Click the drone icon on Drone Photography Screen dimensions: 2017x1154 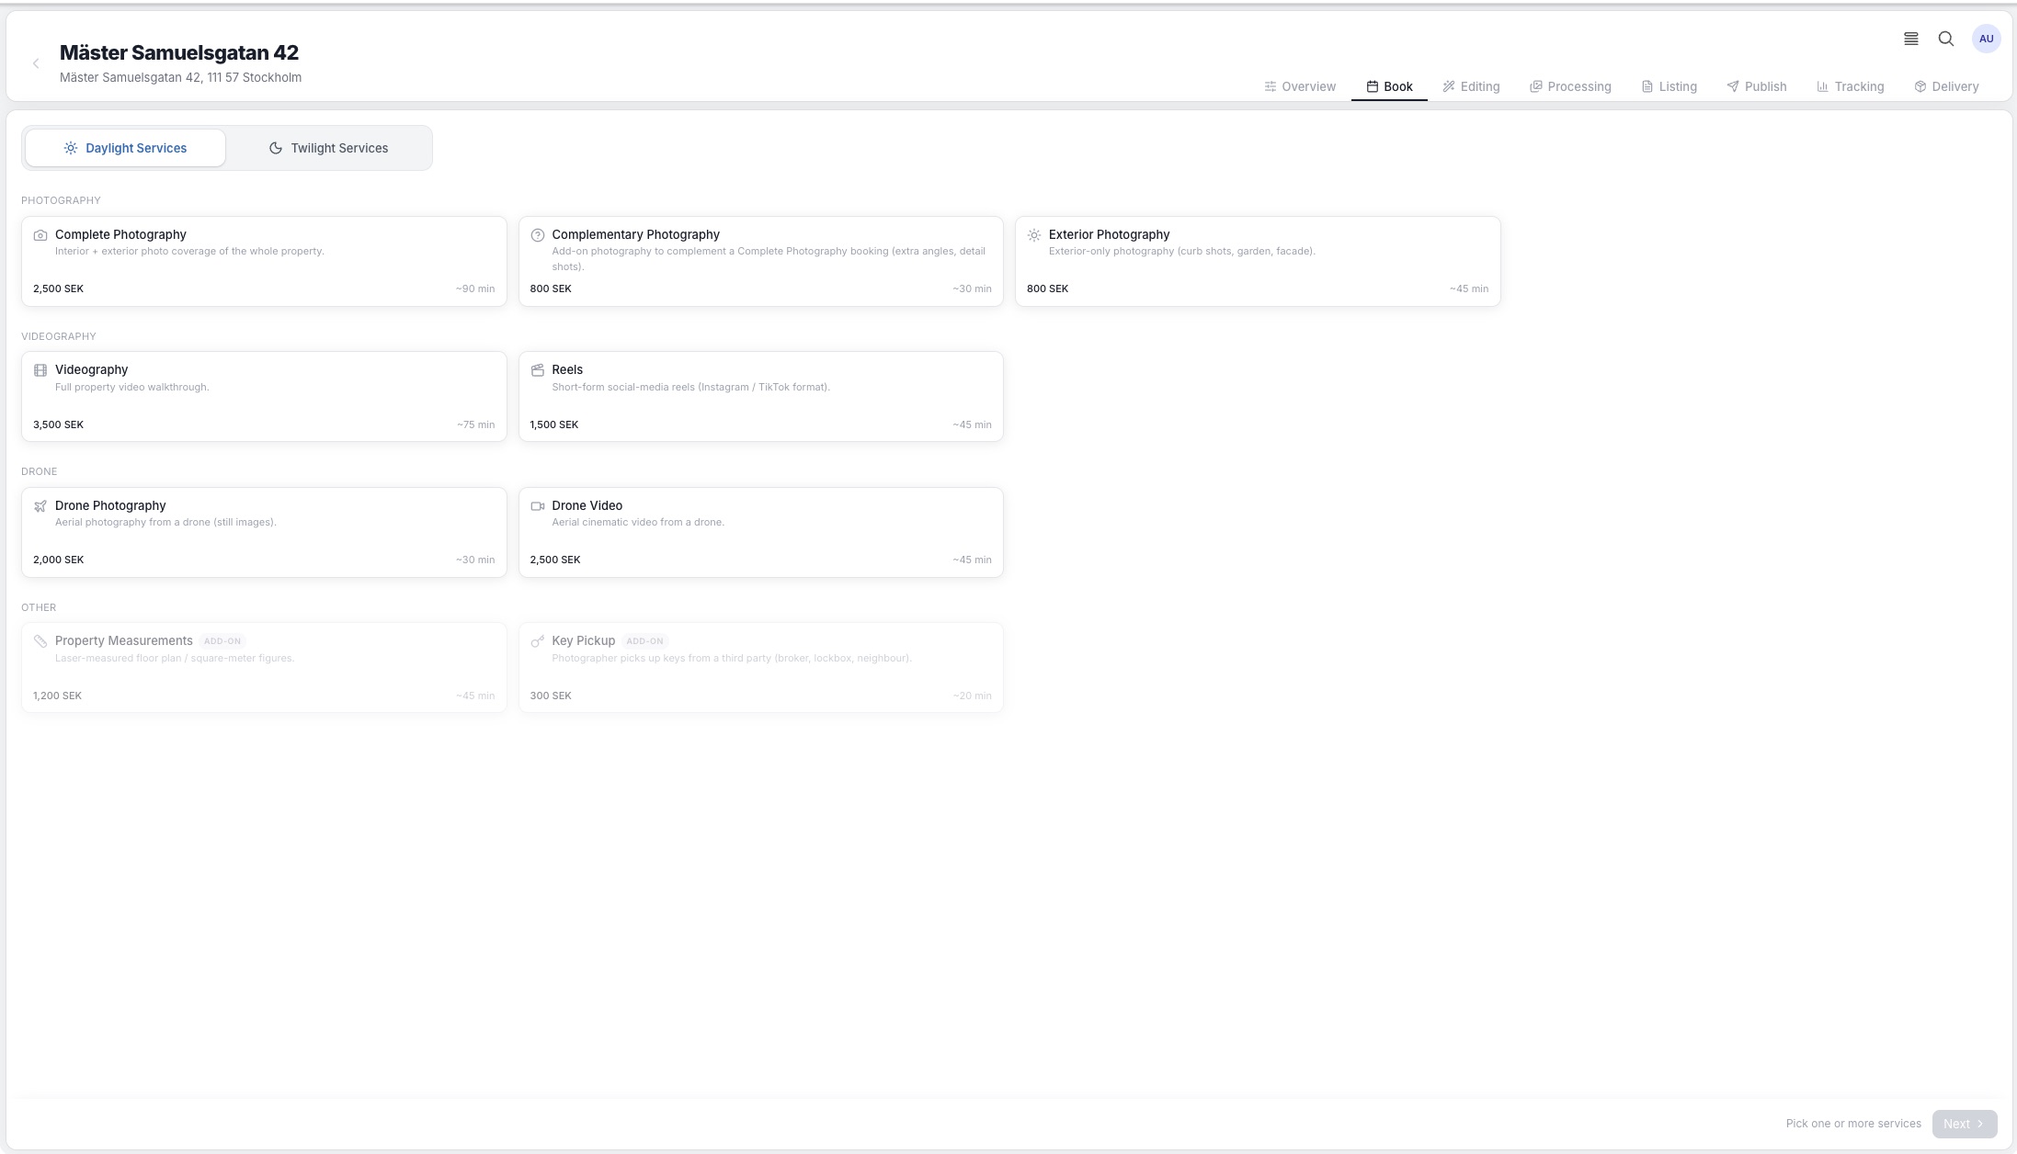[x=40, y=506]
